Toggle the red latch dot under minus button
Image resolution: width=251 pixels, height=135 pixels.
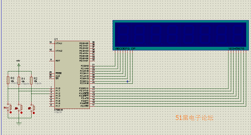(x=34, y=113)
